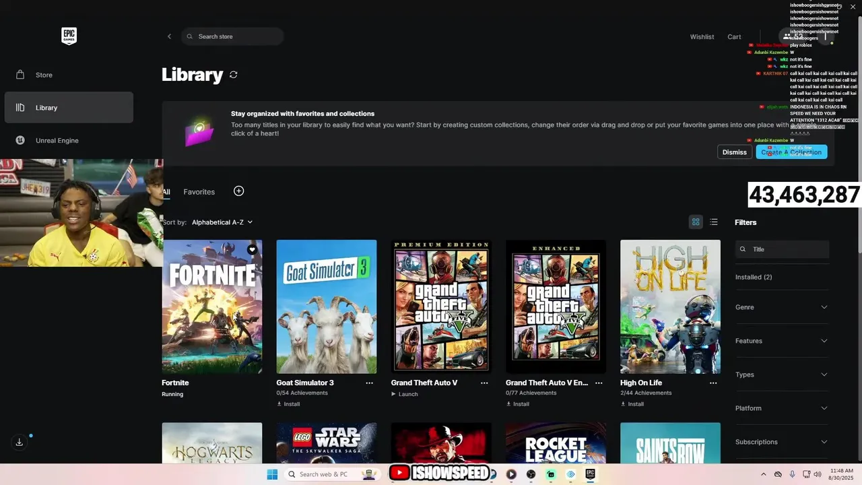
Task: Open the Grand Theft Auto V cover
Action: tap(441, 306)
